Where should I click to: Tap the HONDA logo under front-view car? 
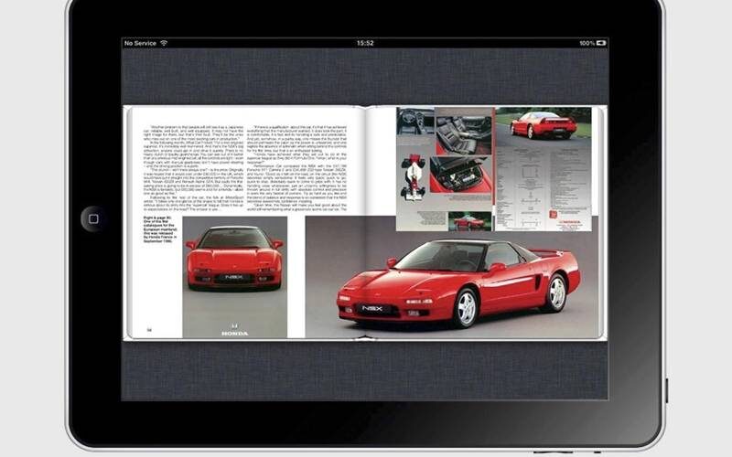click(235, 330)
